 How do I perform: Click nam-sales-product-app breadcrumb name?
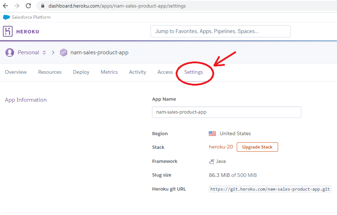[x=99, y=52]
